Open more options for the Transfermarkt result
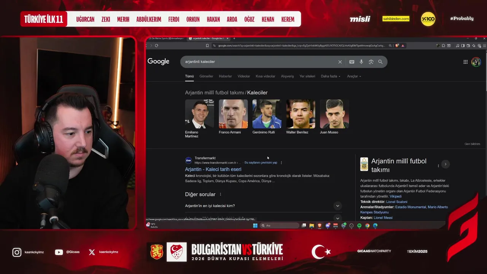Viewport: 487px width, 274px height. point(282,162)
